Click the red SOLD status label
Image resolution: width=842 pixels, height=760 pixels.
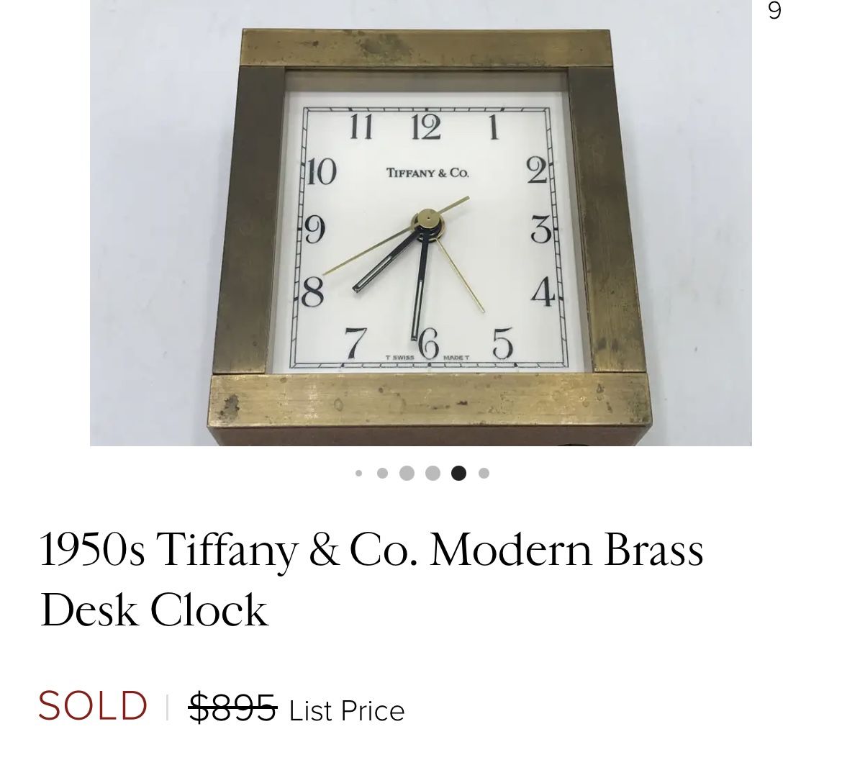[93, 705]
